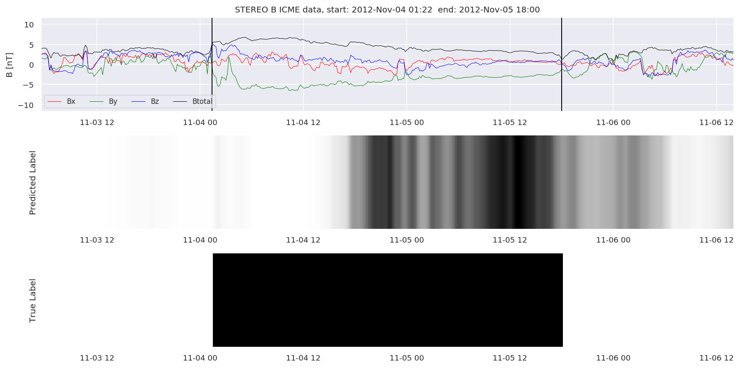
Task: Click '11-04 00' tick under magnetic field plot
Action: [x=200, y=123]
